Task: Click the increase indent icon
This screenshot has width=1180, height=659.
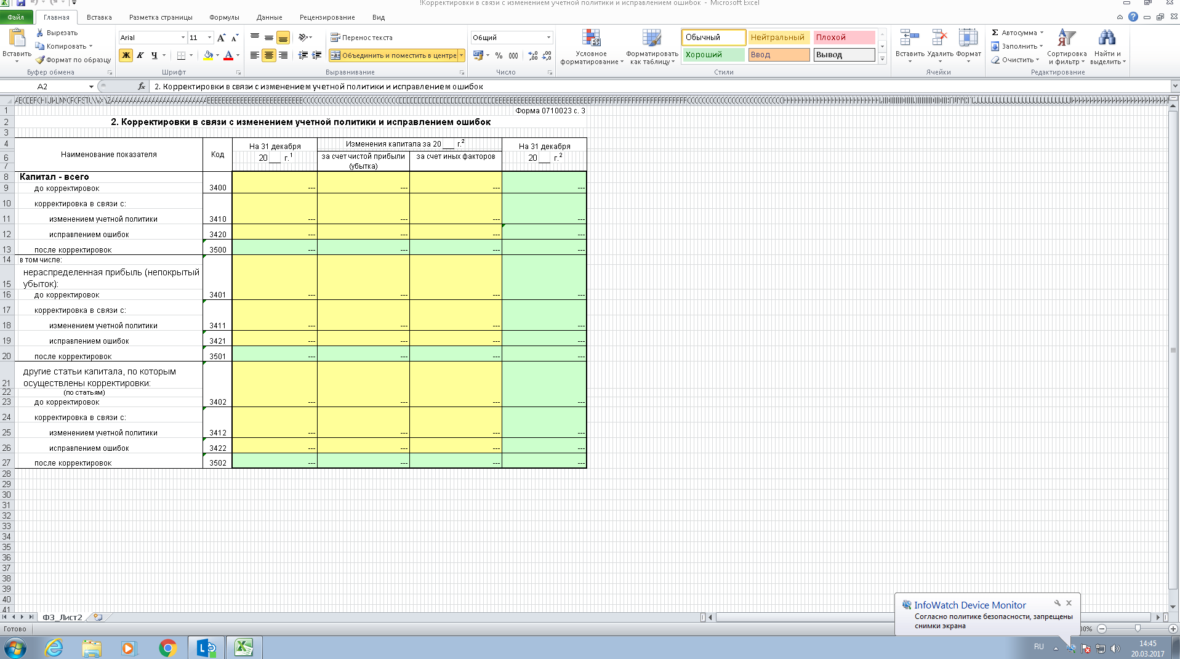Action: pyautogui.click(x=316, y=55)
